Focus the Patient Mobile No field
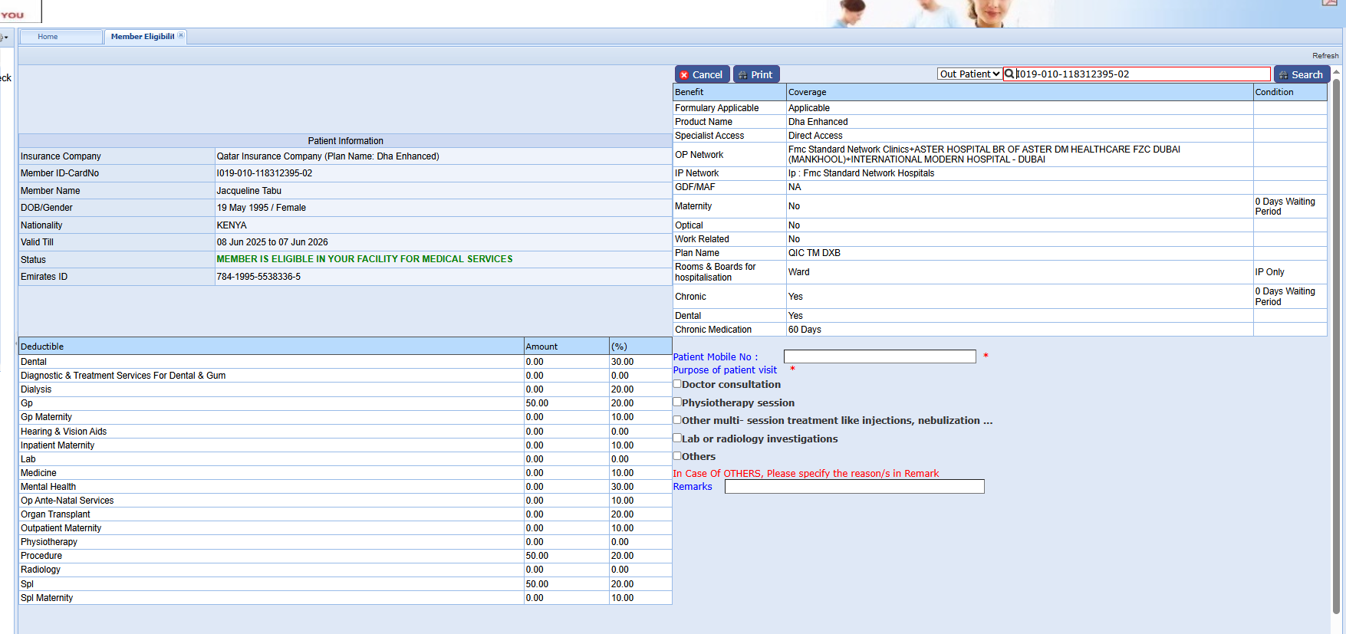 point(879,356)
